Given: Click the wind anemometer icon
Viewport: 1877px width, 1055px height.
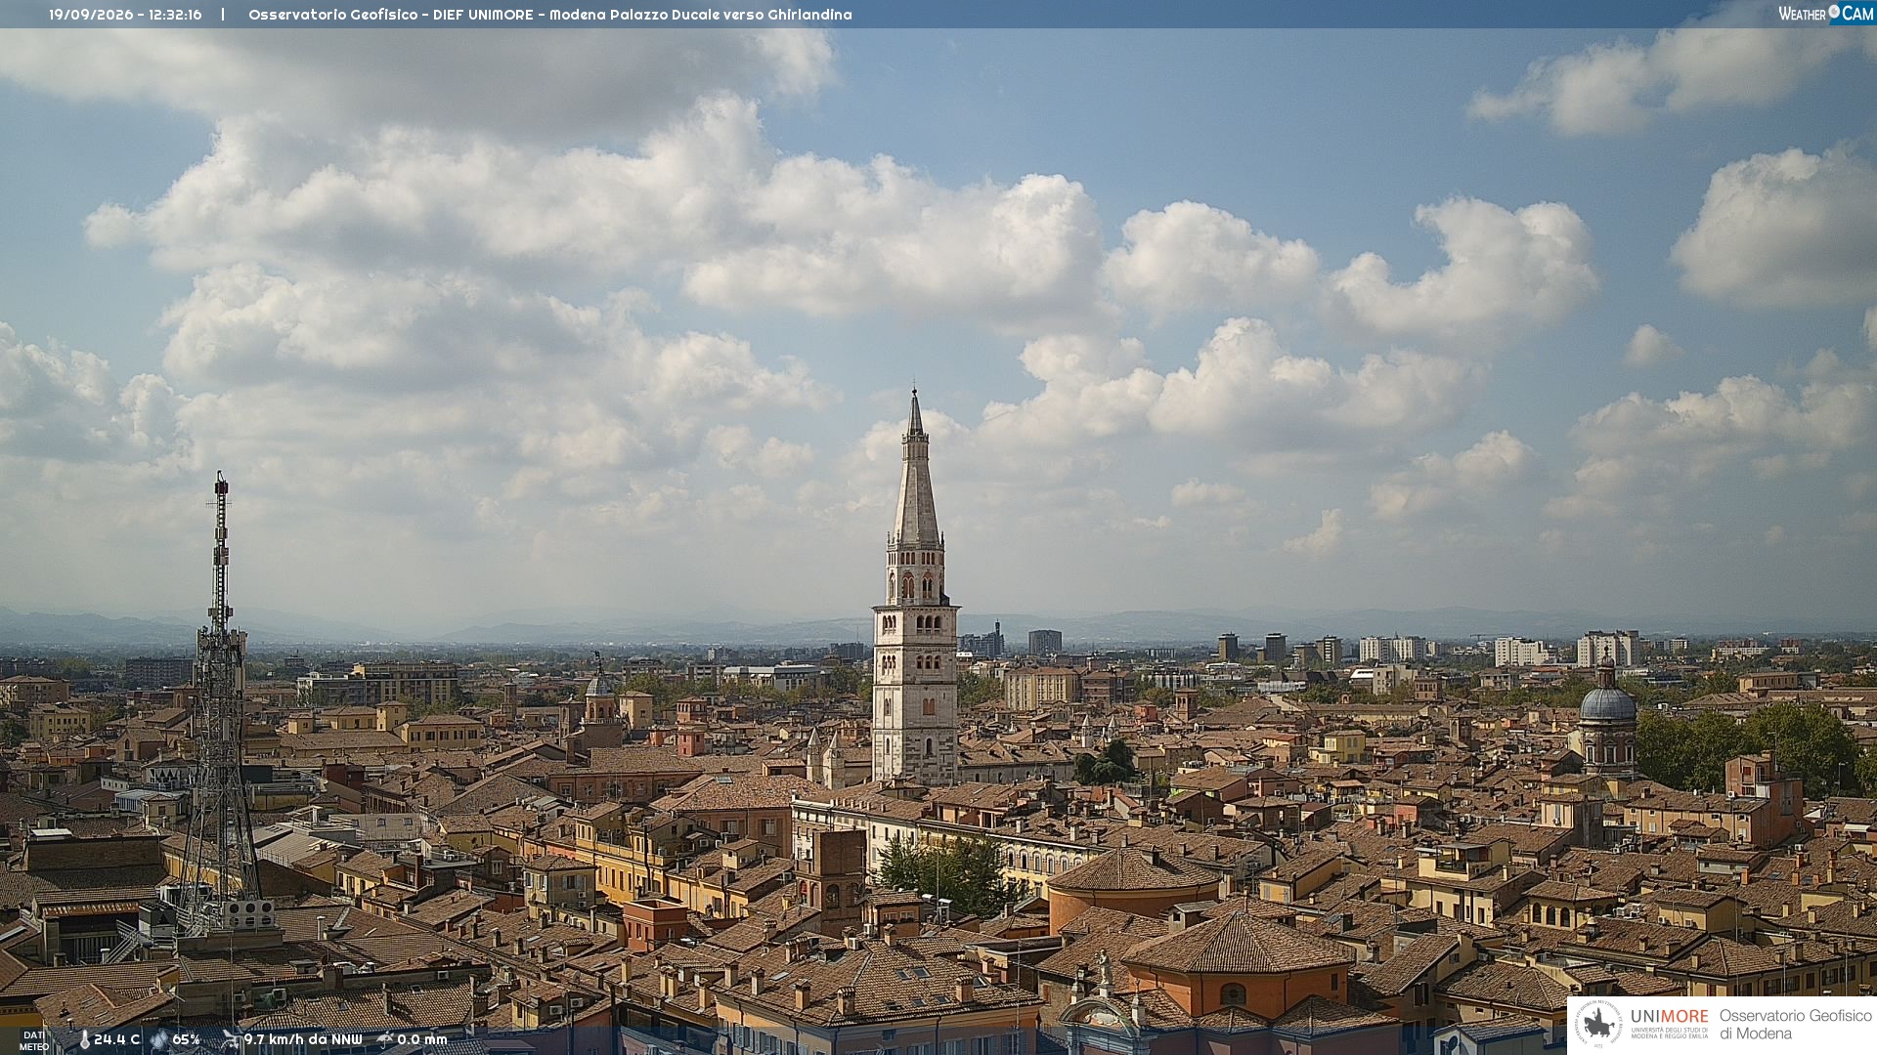Looking at the screenshot, I should [231, 1039].
